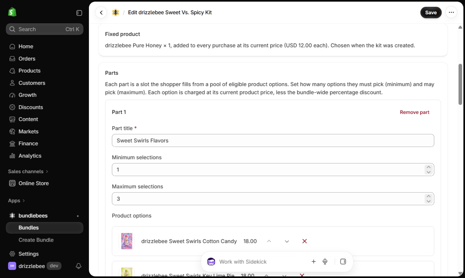Click the Customers person icon
The image size is (465, 278).
pos(12,83)
